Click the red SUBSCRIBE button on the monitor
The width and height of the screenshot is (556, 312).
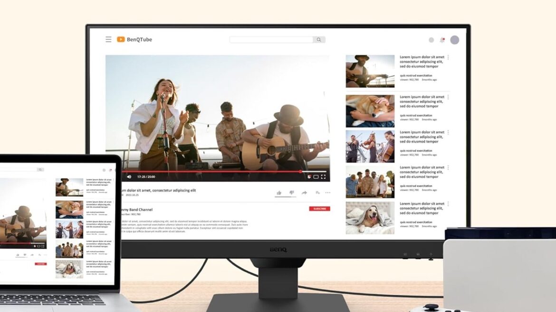(x=319, y=209)
